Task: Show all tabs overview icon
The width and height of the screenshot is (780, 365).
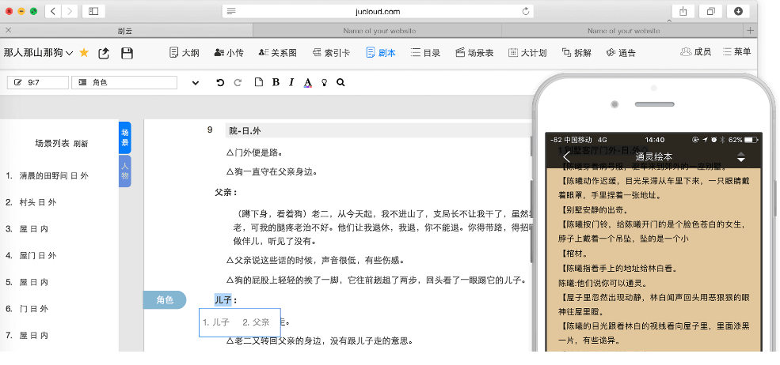Action: pyautogui.click(x=710, y=11)
